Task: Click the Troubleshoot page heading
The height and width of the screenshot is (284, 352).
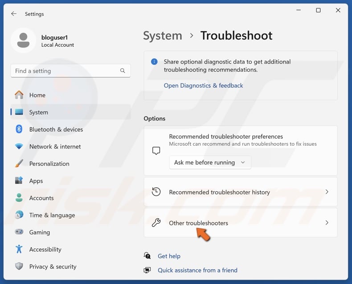Action: click(236, 36)
